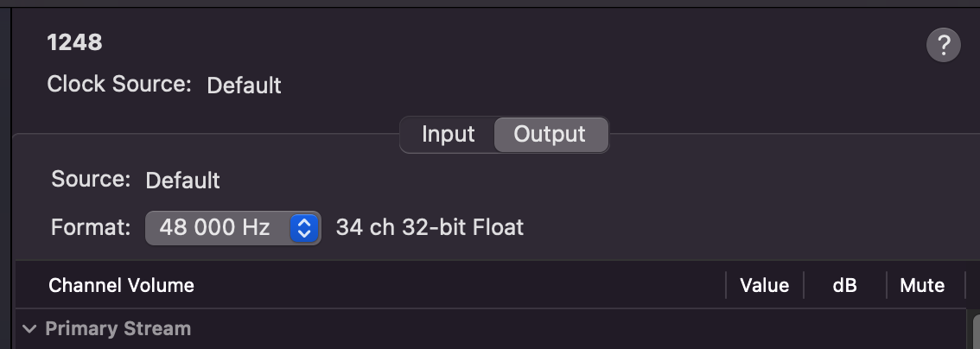This screenshot has width=980, height=349.
Task: Open the 48 000 Hz format dropdown
Action: click(233, 228)
